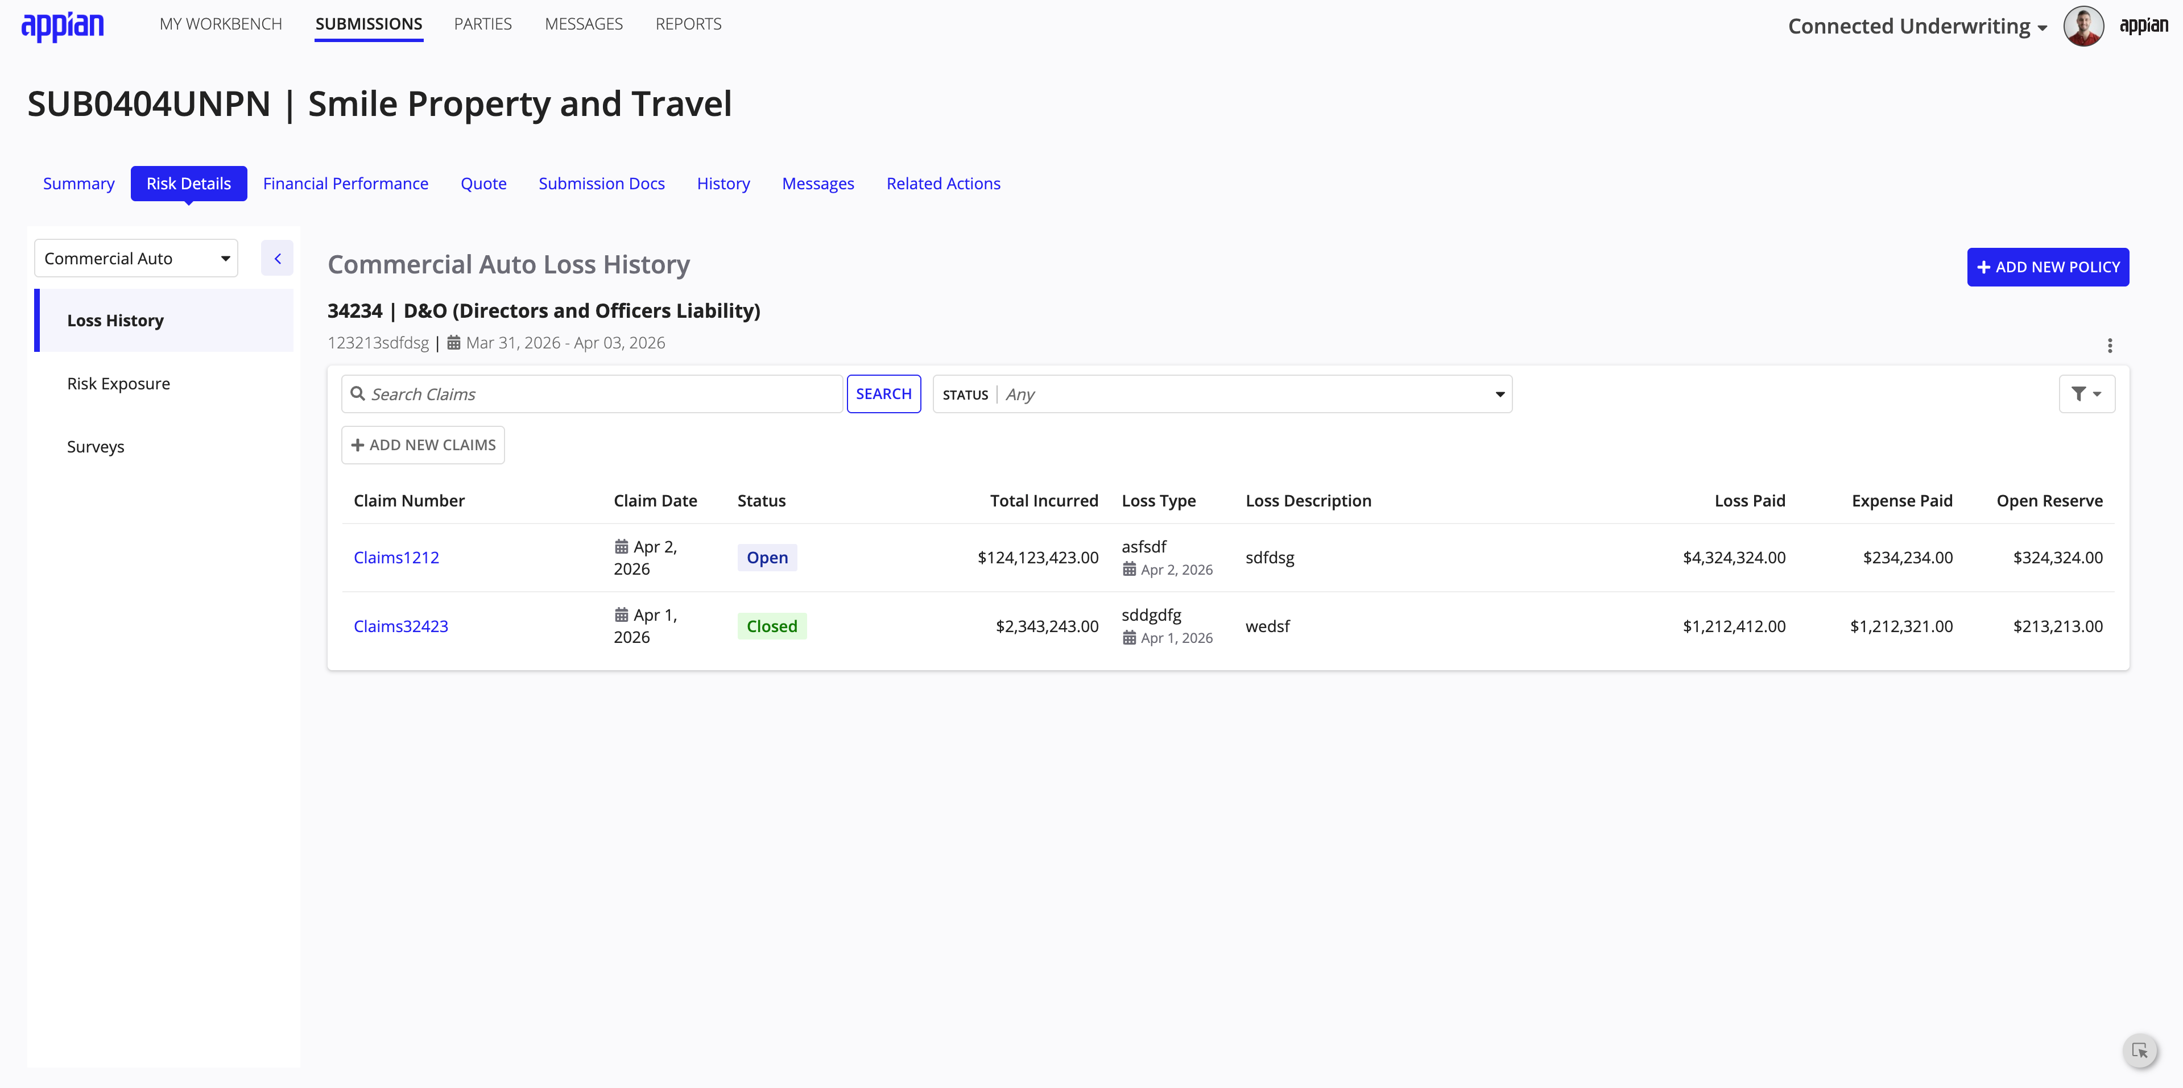
Task: Click the calendar icon in Claims1212 claim date
Action: pos(621,547)
